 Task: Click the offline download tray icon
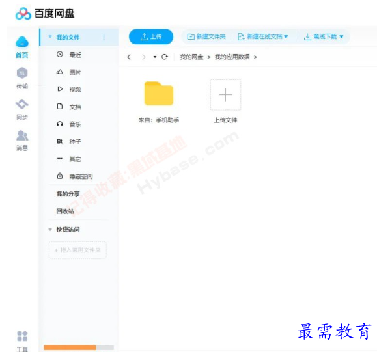click(x=307, y=37)
